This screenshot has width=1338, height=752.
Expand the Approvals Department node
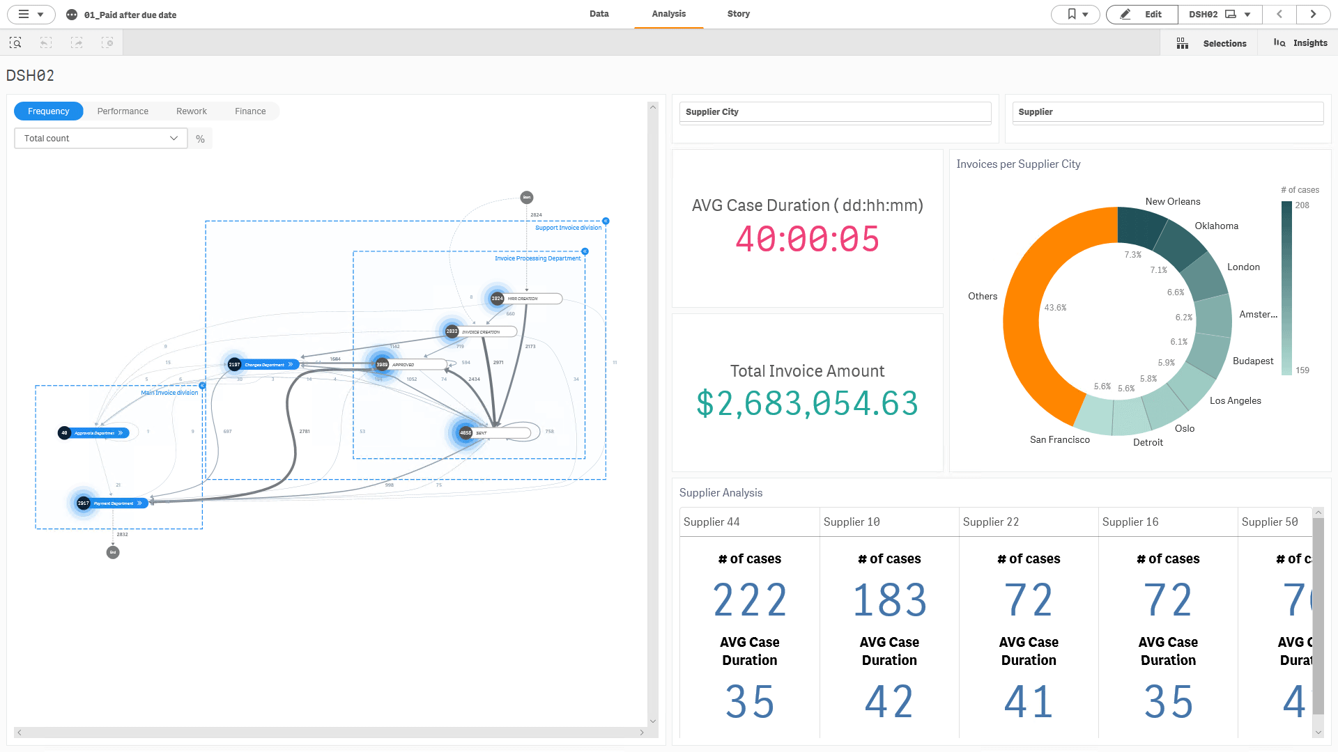click(x=121, y=433)
